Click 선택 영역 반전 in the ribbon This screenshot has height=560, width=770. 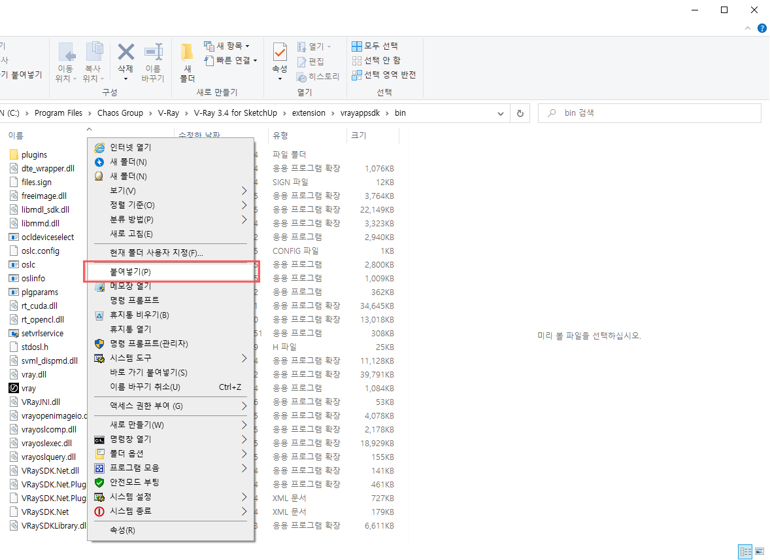[x=384, y=75]
